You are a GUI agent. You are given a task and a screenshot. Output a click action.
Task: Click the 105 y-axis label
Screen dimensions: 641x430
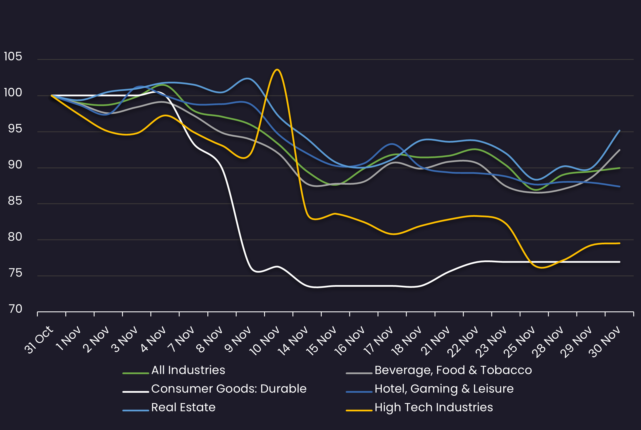13,56
